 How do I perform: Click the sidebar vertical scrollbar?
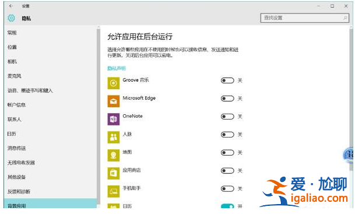(x=99, y=117)
